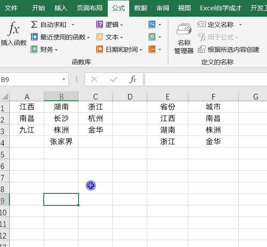Click the AutoSum sigma icon
The height and width of the screenshot is (247, 267).
click(x=34, y=25)
